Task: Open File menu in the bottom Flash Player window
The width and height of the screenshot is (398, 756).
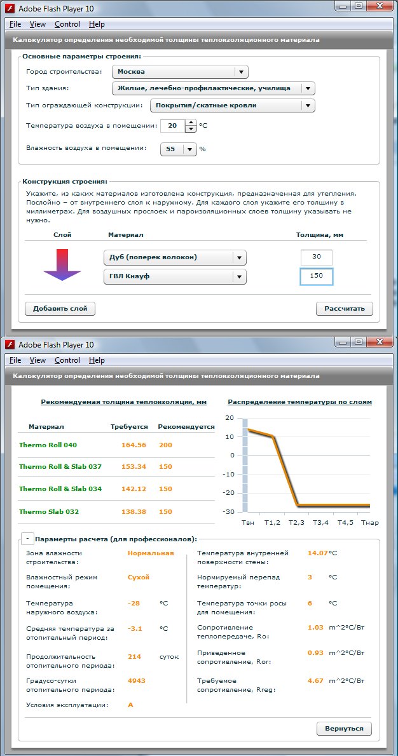Action: 15,360
